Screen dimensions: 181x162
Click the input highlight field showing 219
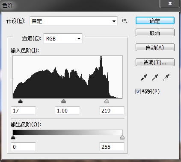point(112,110)
